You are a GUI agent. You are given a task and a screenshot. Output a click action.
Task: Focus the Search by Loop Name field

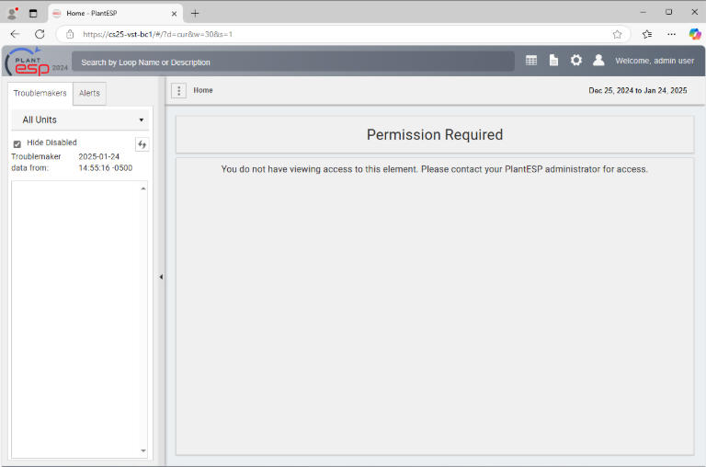point(292,63)
